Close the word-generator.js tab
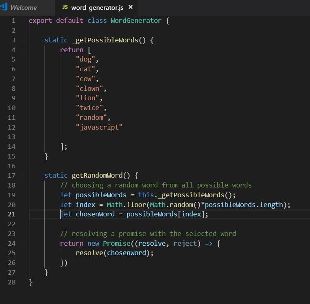 point(131,7)
